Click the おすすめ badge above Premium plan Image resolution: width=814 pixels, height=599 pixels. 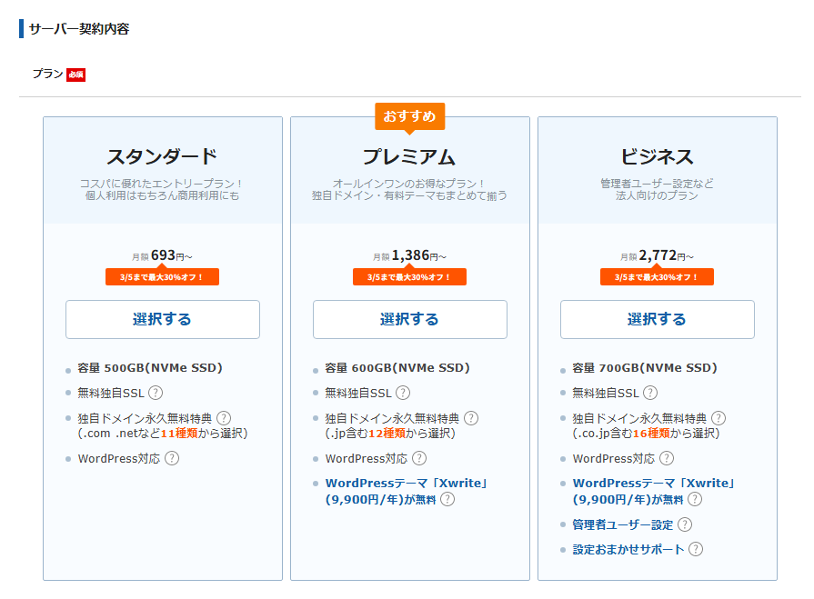410,116
